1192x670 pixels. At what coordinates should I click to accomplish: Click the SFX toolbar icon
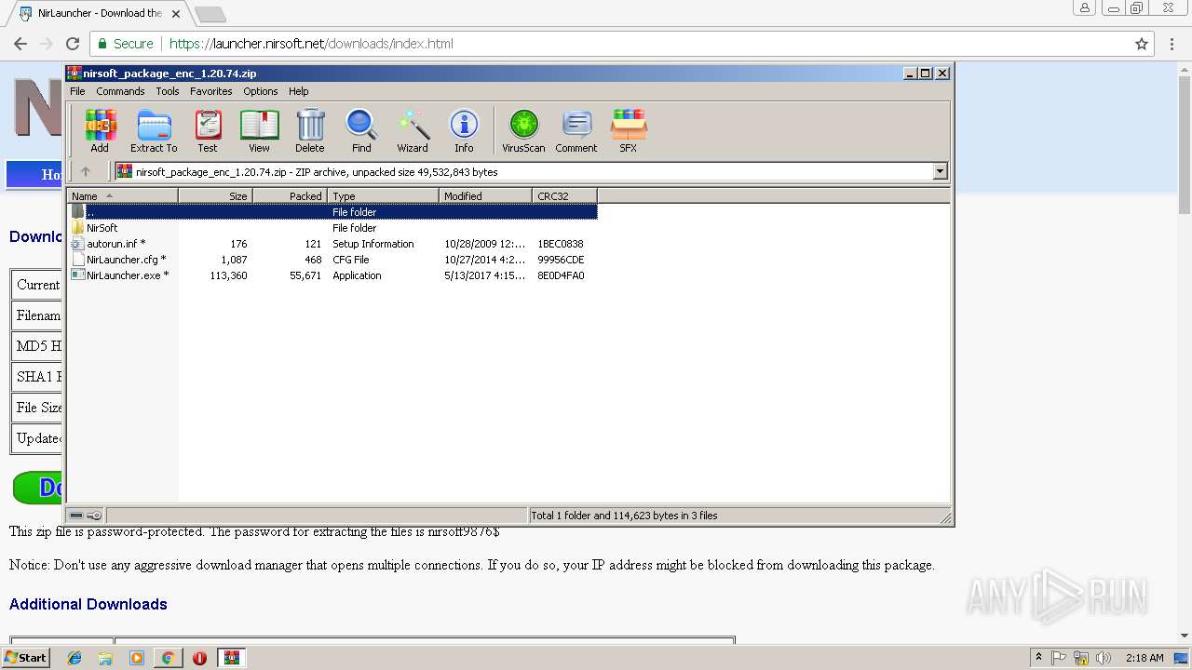point(629,130)
